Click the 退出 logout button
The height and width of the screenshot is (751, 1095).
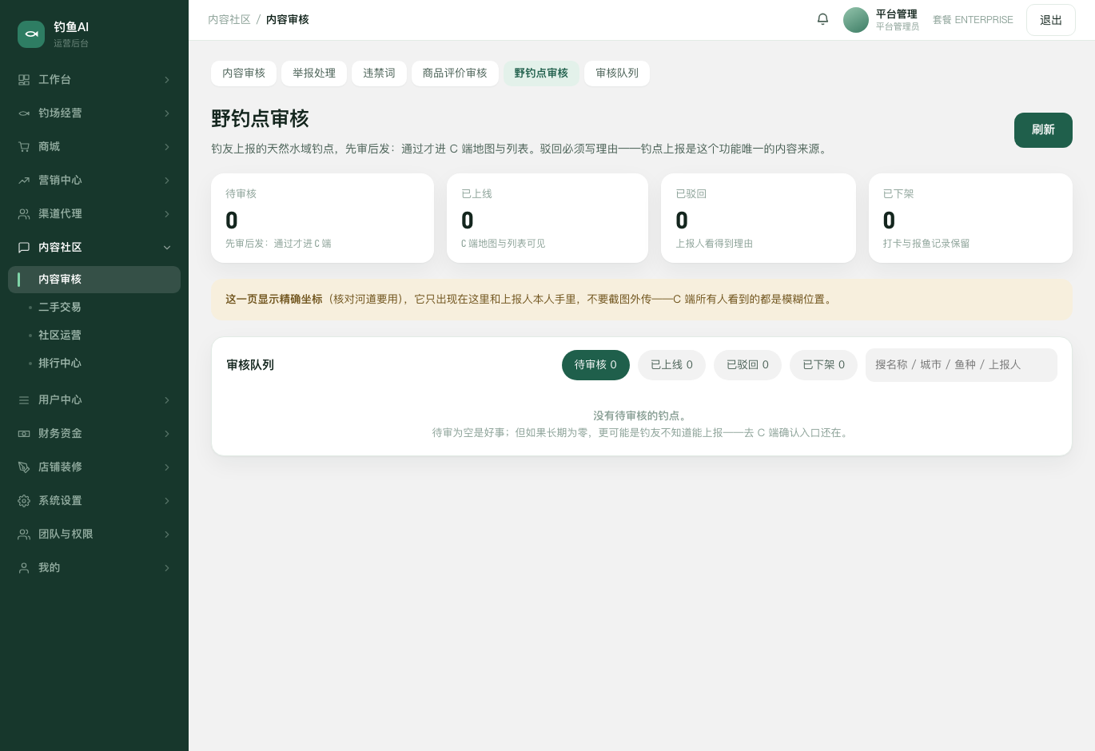[x=1051, y=20]
